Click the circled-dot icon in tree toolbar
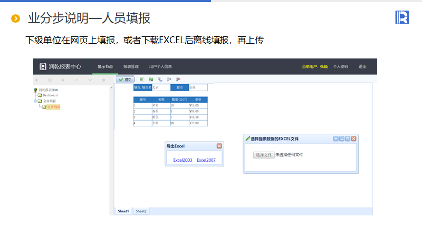 coord(50,80)
